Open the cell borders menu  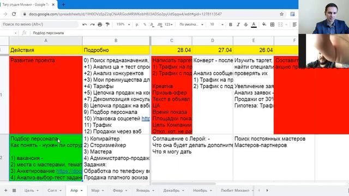point(272,24)
